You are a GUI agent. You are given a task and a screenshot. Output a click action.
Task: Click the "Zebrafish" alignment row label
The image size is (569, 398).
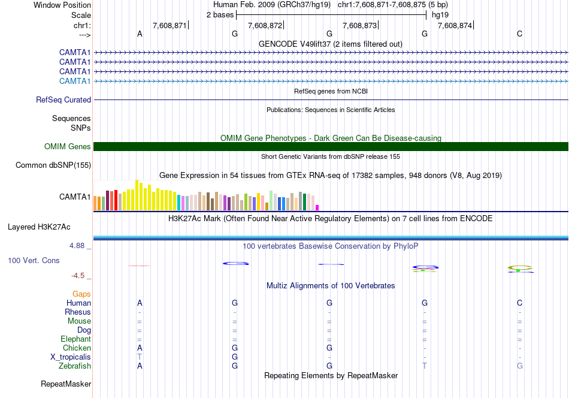click(75, 366)
